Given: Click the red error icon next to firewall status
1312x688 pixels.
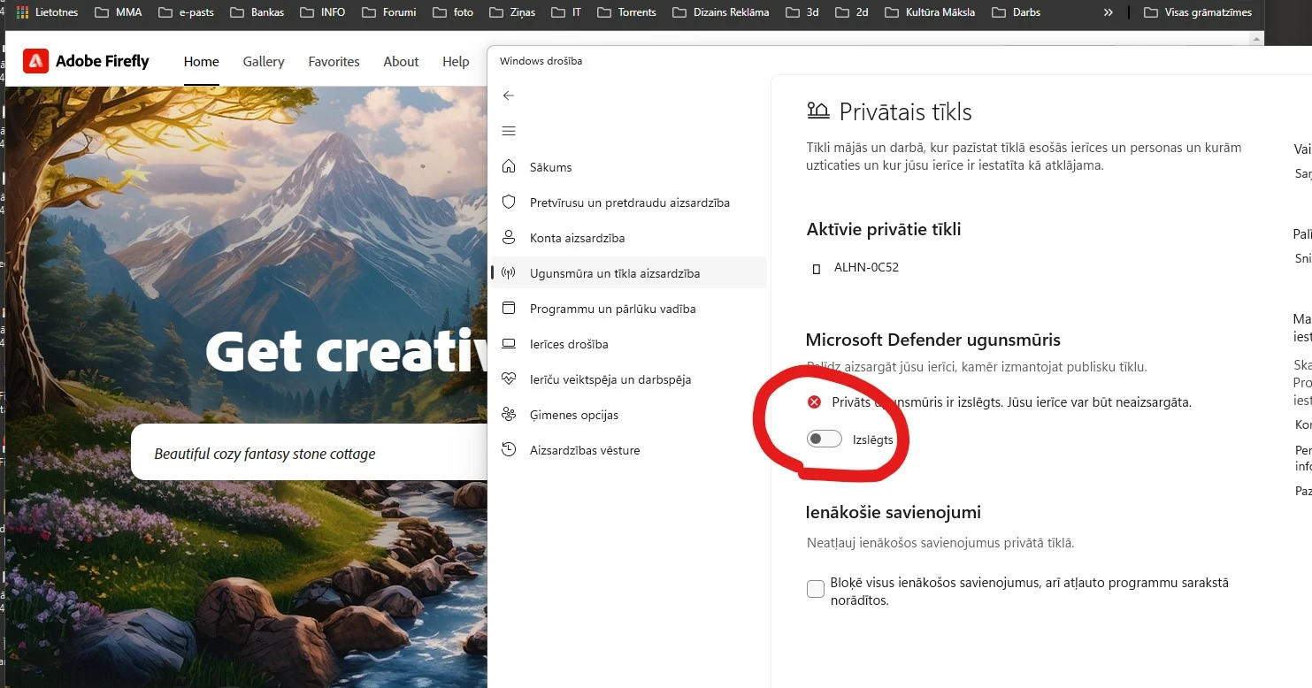Looking at the screenshot, I should [815, 402].
